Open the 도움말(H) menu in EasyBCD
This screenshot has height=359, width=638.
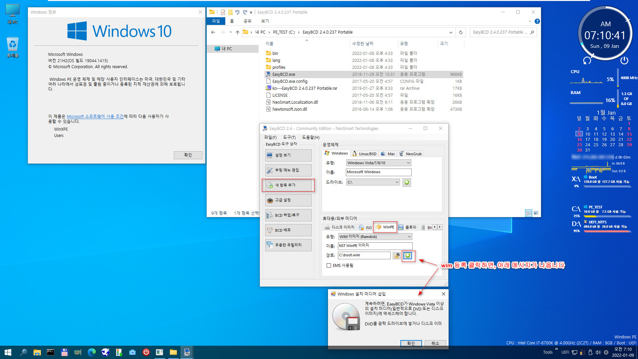tap(311, 137)
